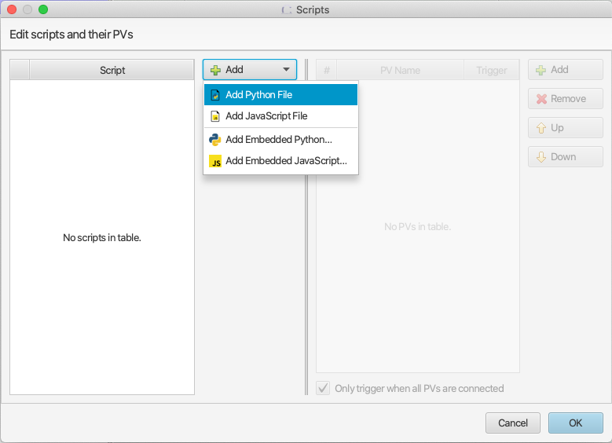Click the red X Remove icon
612x443 pixels.
[541, 99]
